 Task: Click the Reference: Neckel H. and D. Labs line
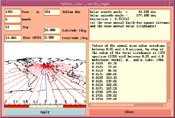[128, 60]
